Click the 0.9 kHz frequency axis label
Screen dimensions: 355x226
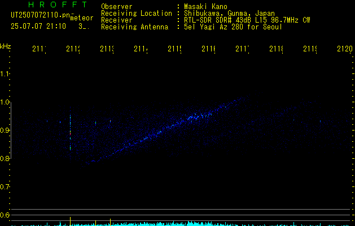point(5,130)
